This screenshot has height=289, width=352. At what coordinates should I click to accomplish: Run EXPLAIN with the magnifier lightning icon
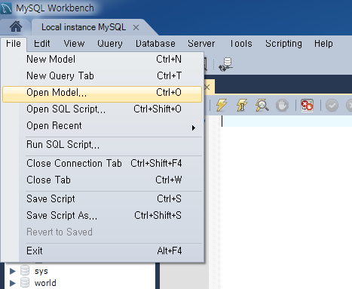pos(262,105)
